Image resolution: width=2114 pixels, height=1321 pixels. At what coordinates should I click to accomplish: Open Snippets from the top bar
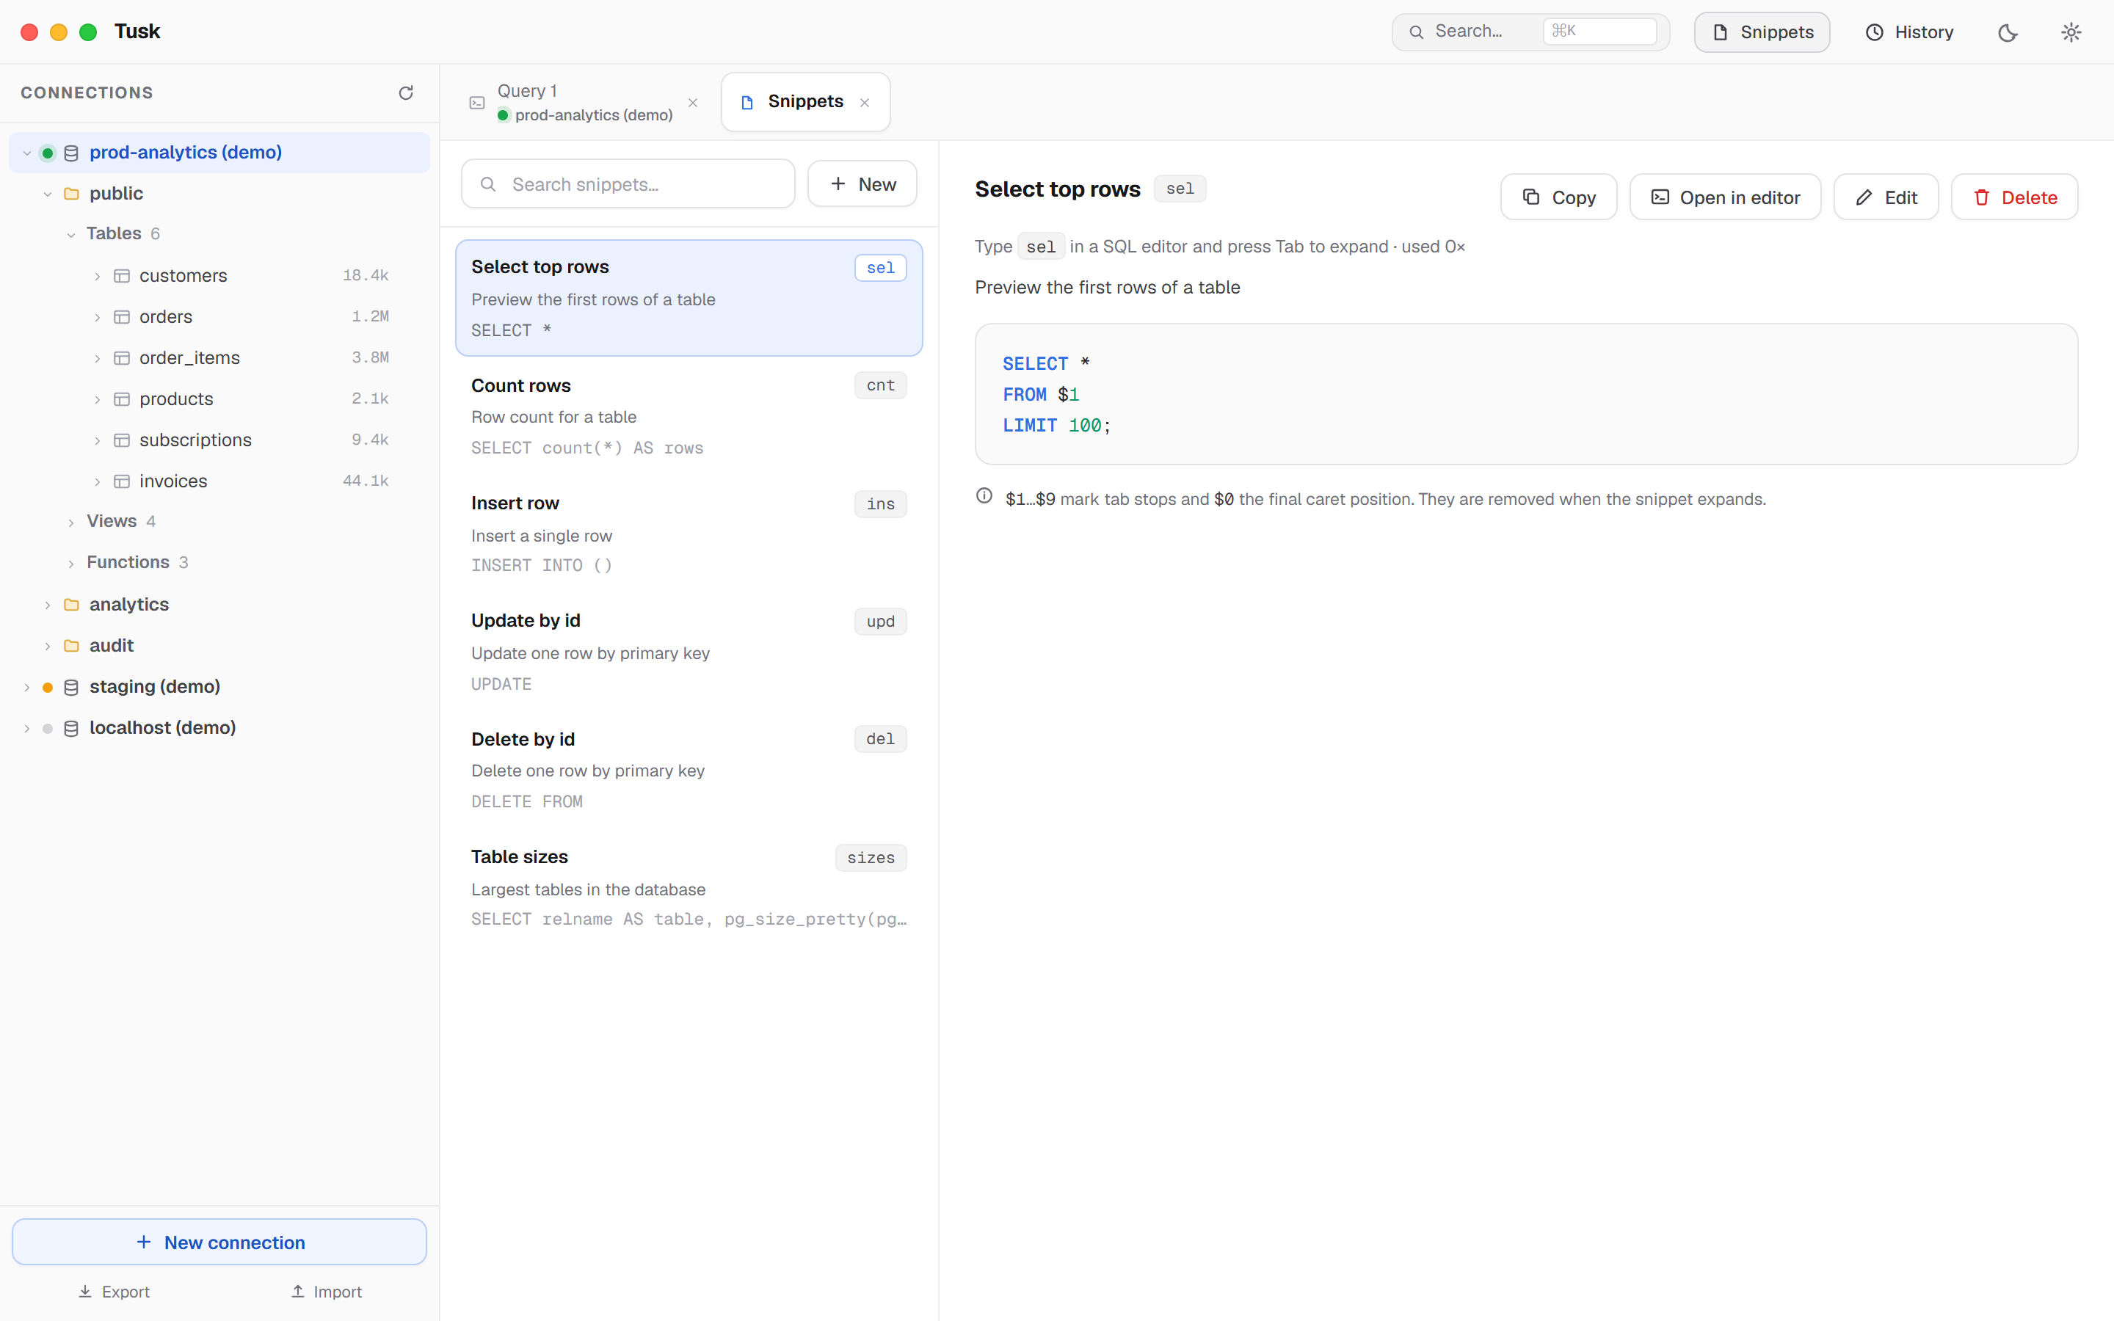click(1762, 32)
